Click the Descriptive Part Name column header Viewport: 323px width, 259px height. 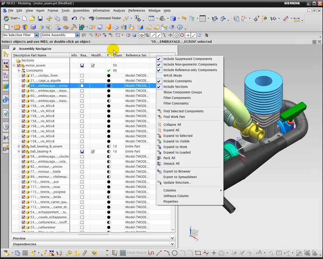click(41, 55)
